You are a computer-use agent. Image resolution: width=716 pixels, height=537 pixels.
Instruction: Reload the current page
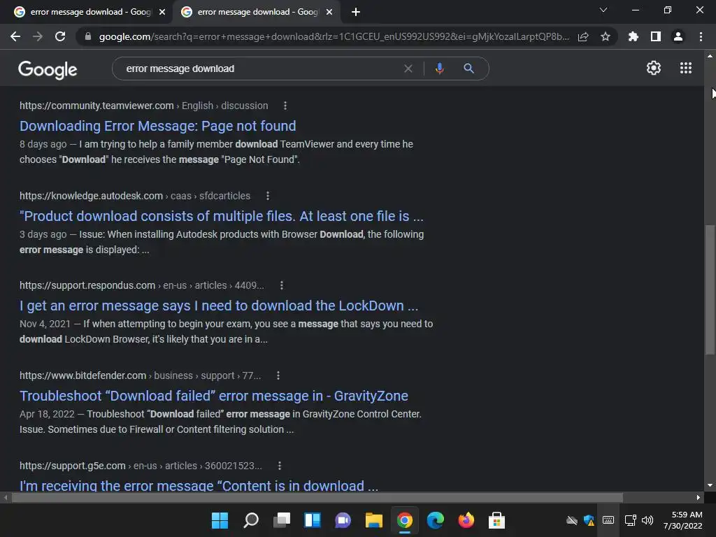pyautogui.click(x=60, y=36)
